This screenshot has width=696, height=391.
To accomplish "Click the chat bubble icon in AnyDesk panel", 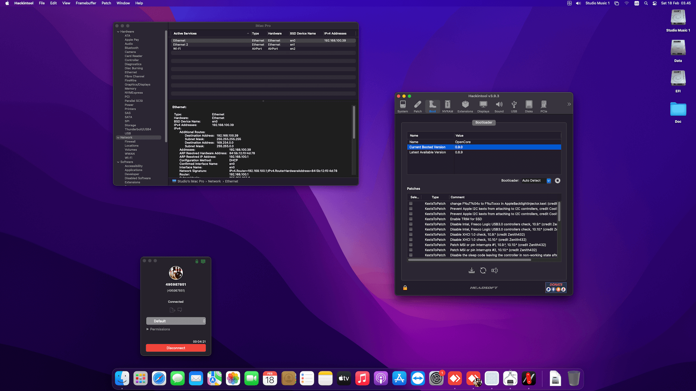I will point(180,310).
